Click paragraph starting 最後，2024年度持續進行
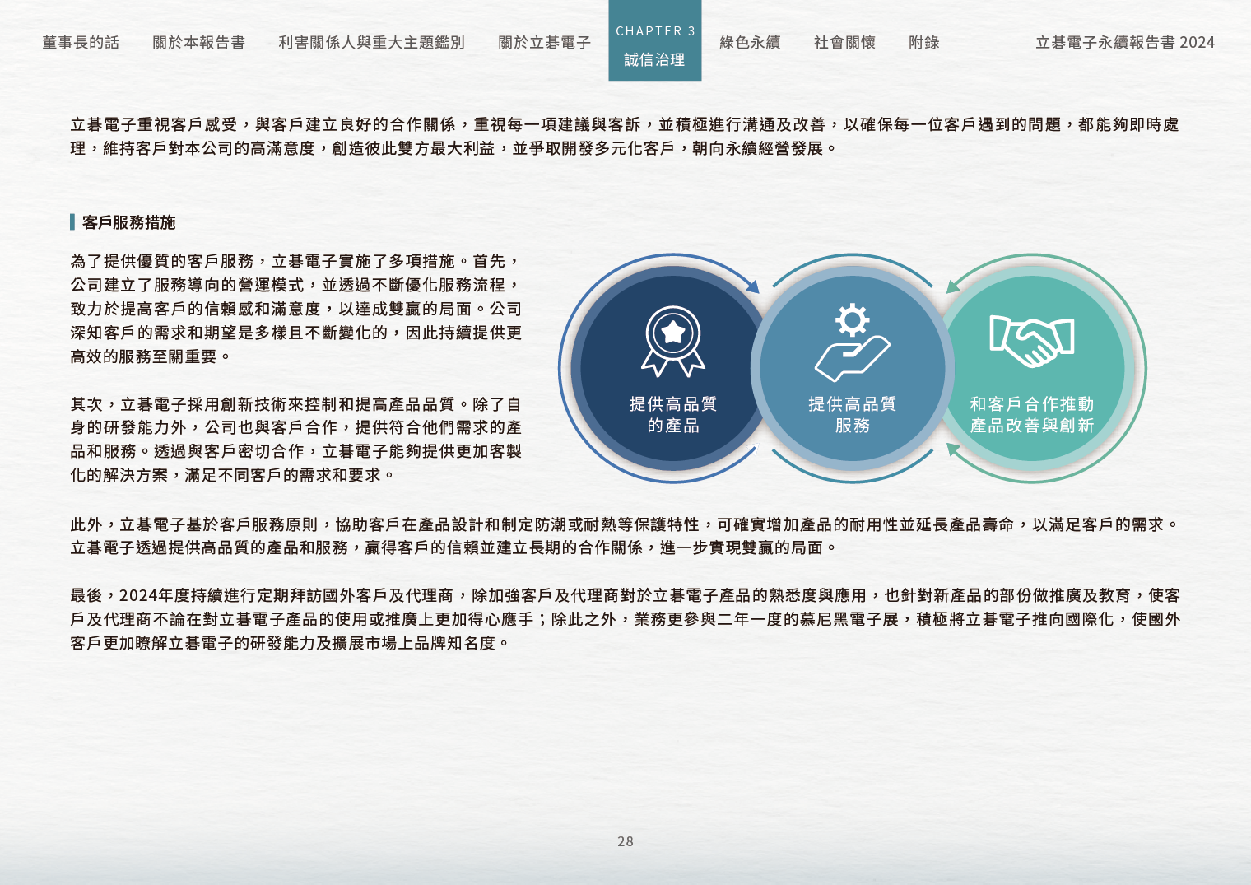The width and height of the screenshot is (1251, 885). (x=625, y=618)
